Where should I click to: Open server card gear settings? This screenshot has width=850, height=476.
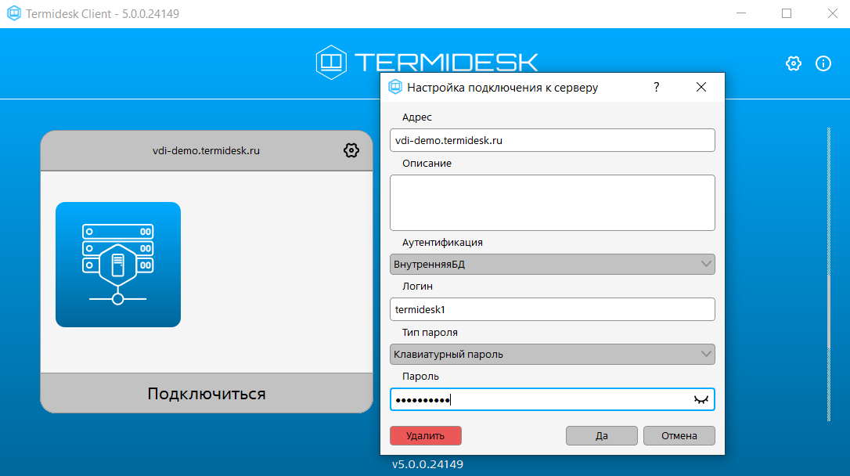tap(351, 150)
